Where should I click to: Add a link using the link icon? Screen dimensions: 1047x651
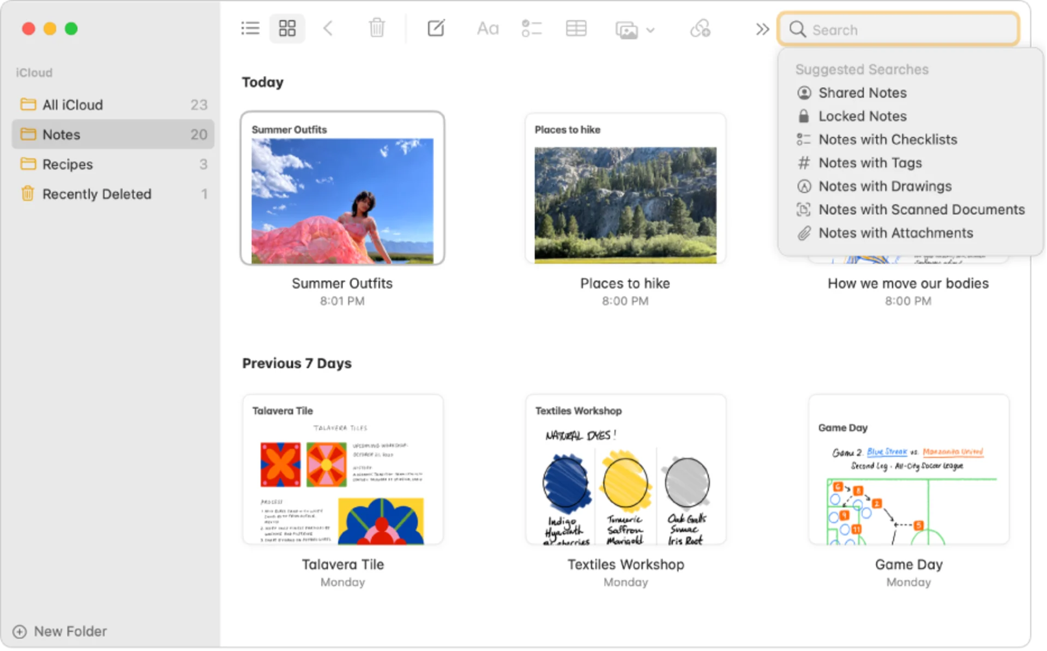(x=701, y=28)
